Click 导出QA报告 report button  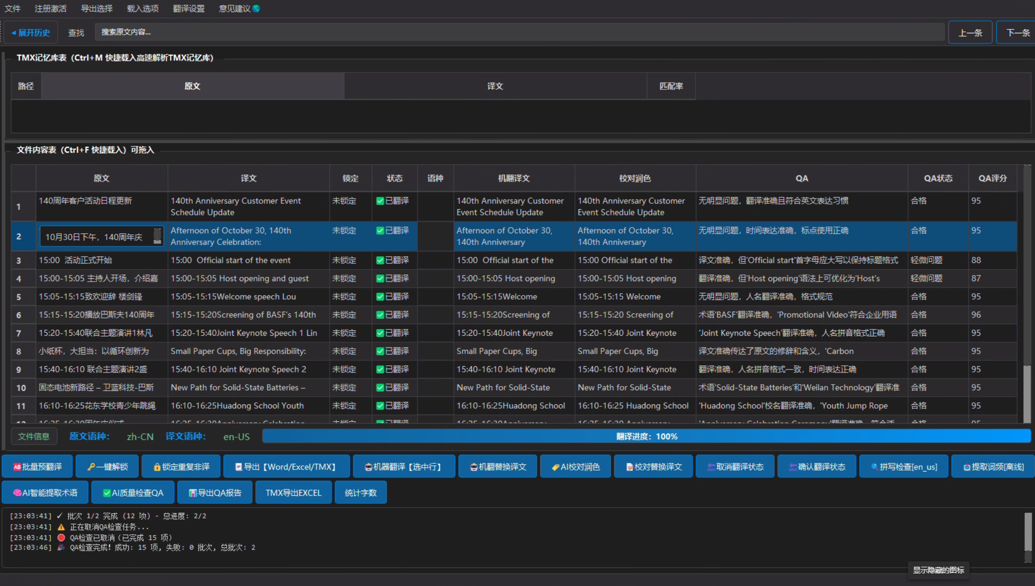215,493
